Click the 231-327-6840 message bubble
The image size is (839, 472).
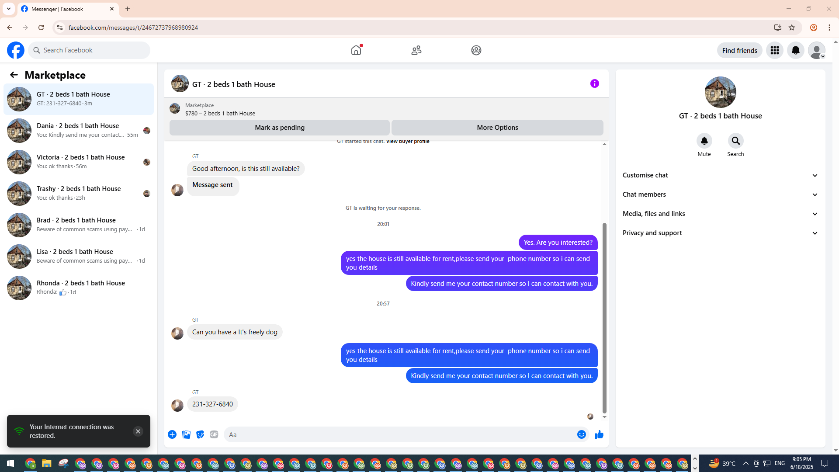coord(212,404)
